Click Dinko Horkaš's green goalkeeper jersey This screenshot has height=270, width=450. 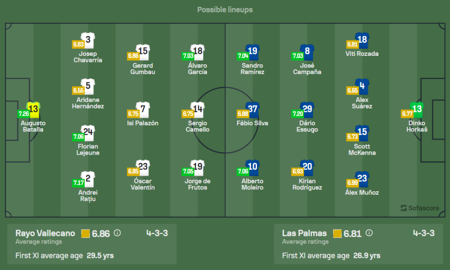(417, 109)
